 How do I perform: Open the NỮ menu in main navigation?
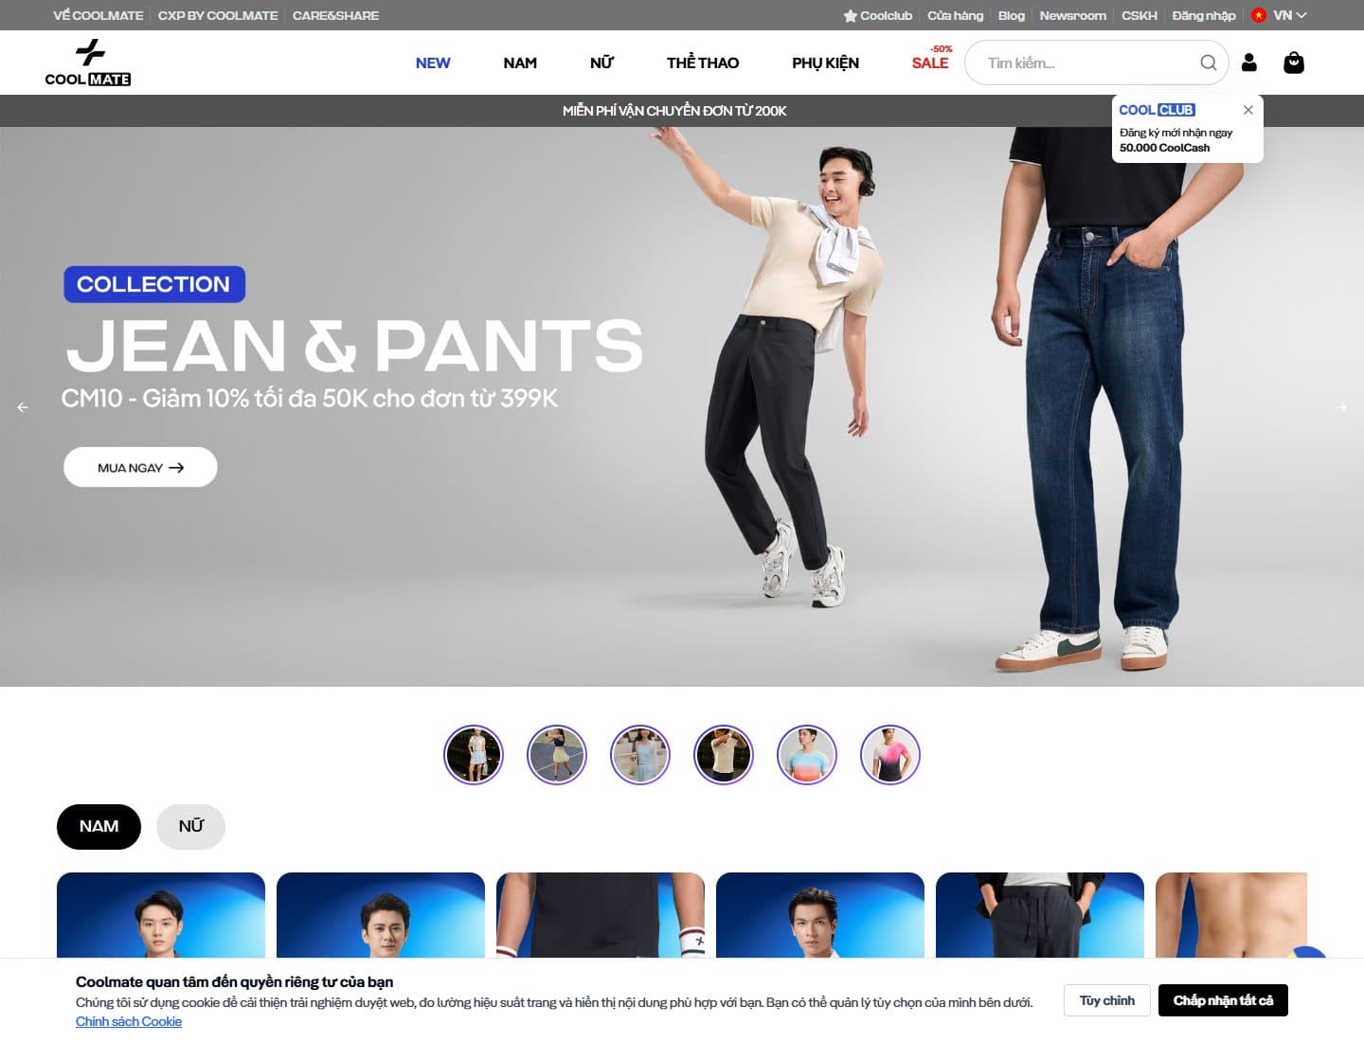click(601, 63)
